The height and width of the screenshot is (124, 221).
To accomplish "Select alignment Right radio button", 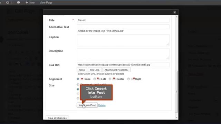I will [x=128, y=79].
